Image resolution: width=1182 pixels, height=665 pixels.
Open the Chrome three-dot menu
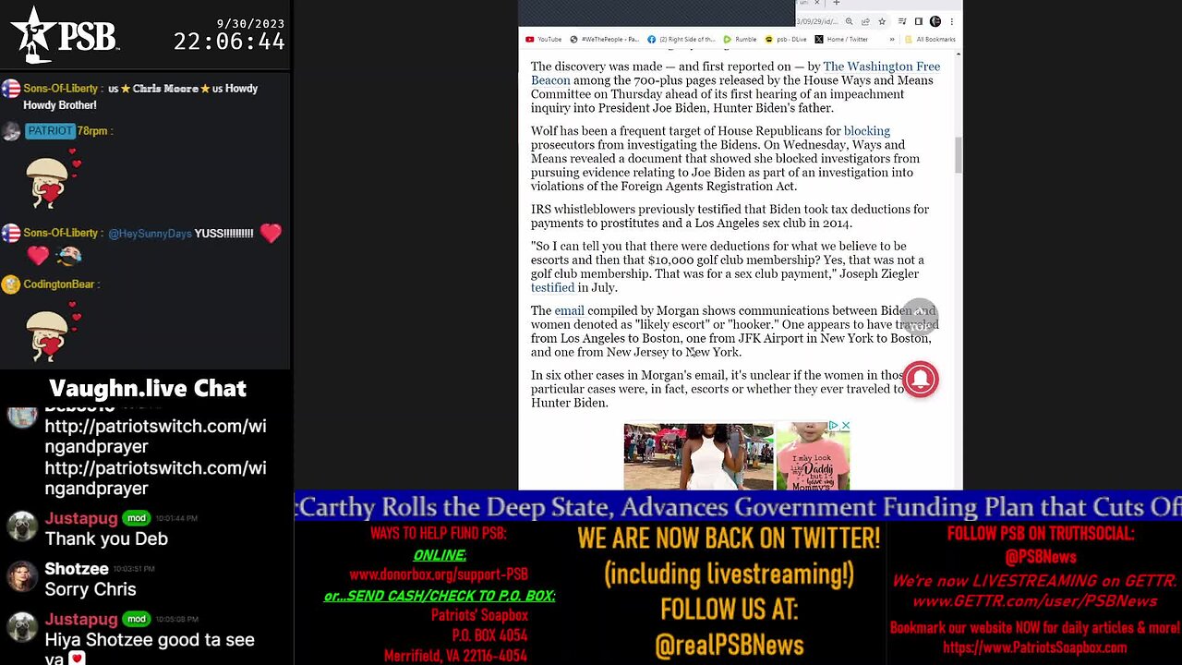pyautogui.click(x=952, y=21)
